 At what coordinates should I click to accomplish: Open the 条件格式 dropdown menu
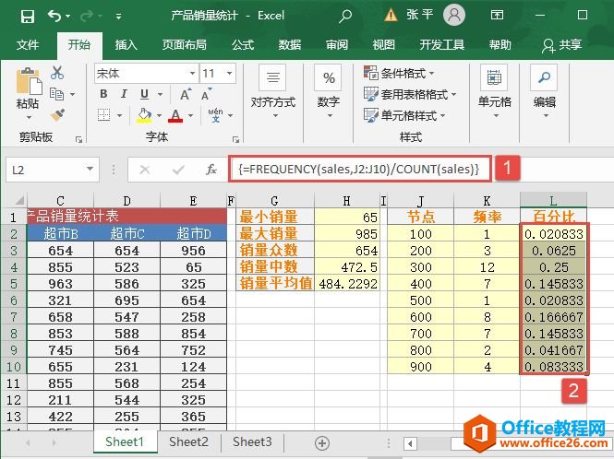(400, 73)
